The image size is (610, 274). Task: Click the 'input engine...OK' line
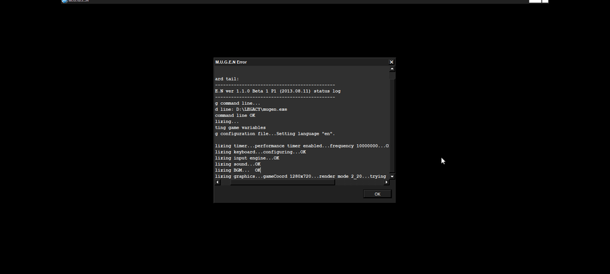(x=247, y=158)
